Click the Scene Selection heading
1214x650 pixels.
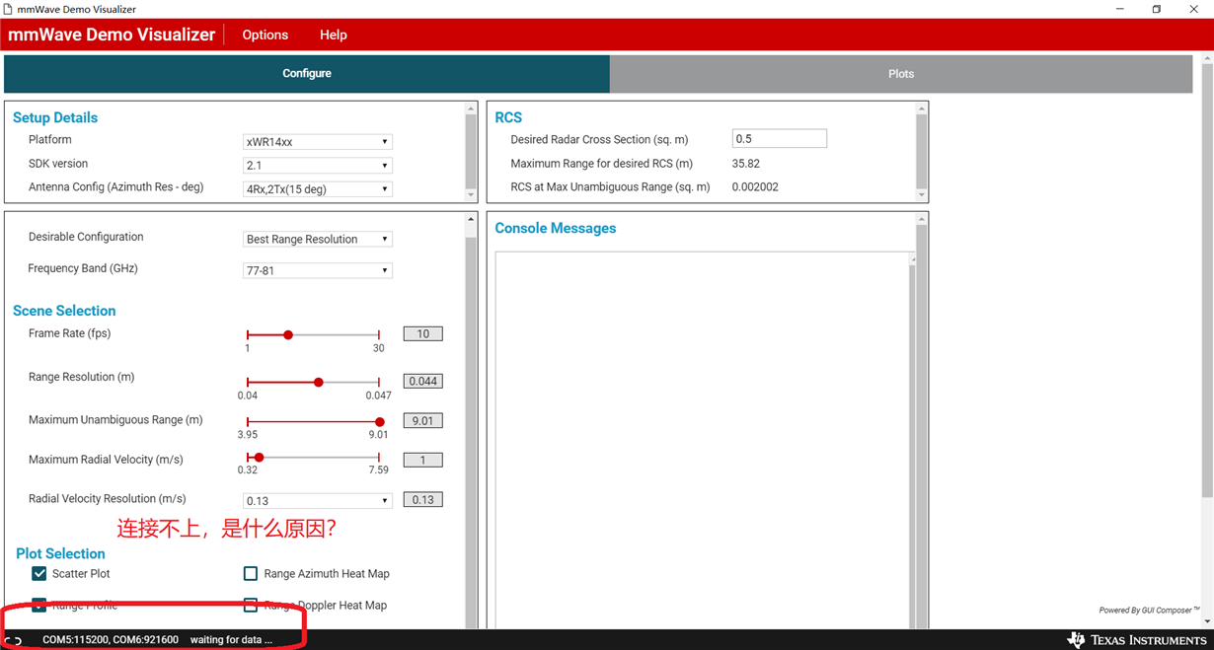tap(64, 311)
